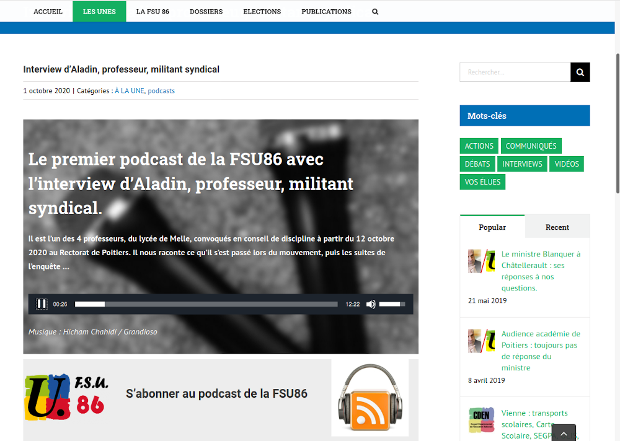Click the FSU 86 logo image
Viewport: 620px width, 441px height.
[66, 396]
